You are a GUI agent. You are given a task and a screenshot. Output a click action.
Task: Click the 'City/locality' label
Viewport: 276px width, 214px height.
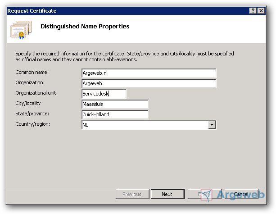[28, 103]
